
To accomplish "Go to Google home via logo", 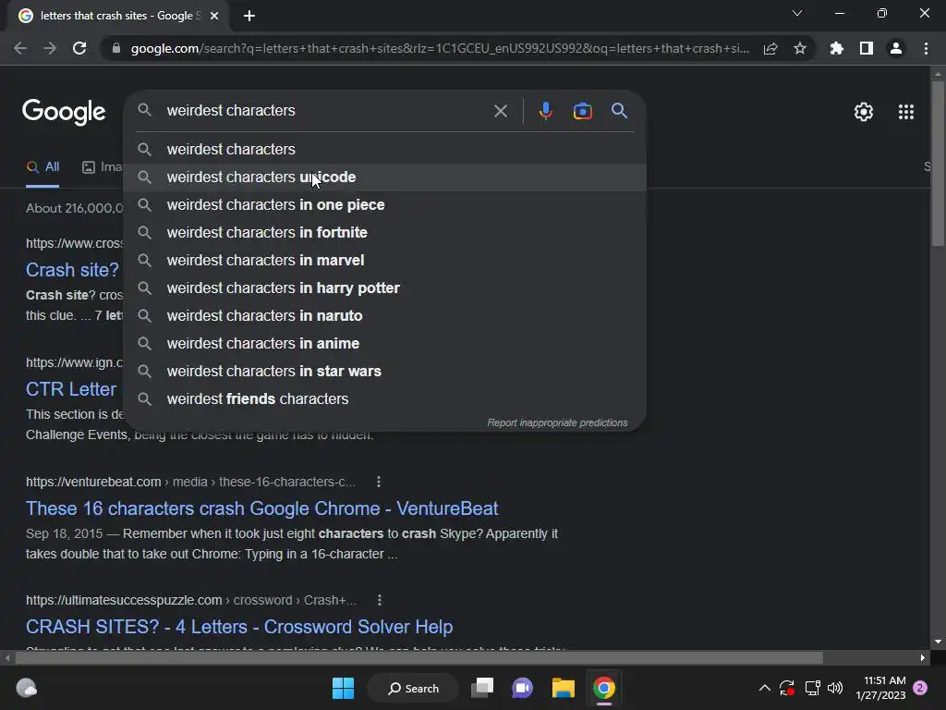I will (64, 112).
